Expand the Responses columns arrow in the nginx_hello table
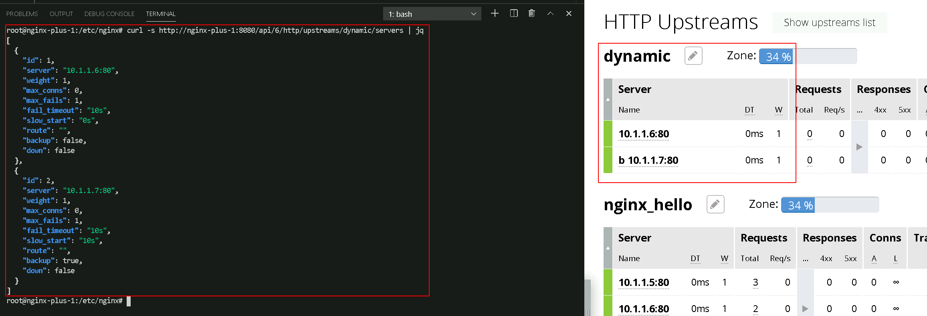Screen dimensions: 927x316 (805, 309)
